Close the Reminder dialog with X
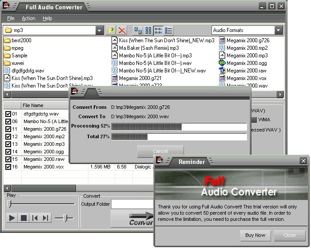 [303, 160]
